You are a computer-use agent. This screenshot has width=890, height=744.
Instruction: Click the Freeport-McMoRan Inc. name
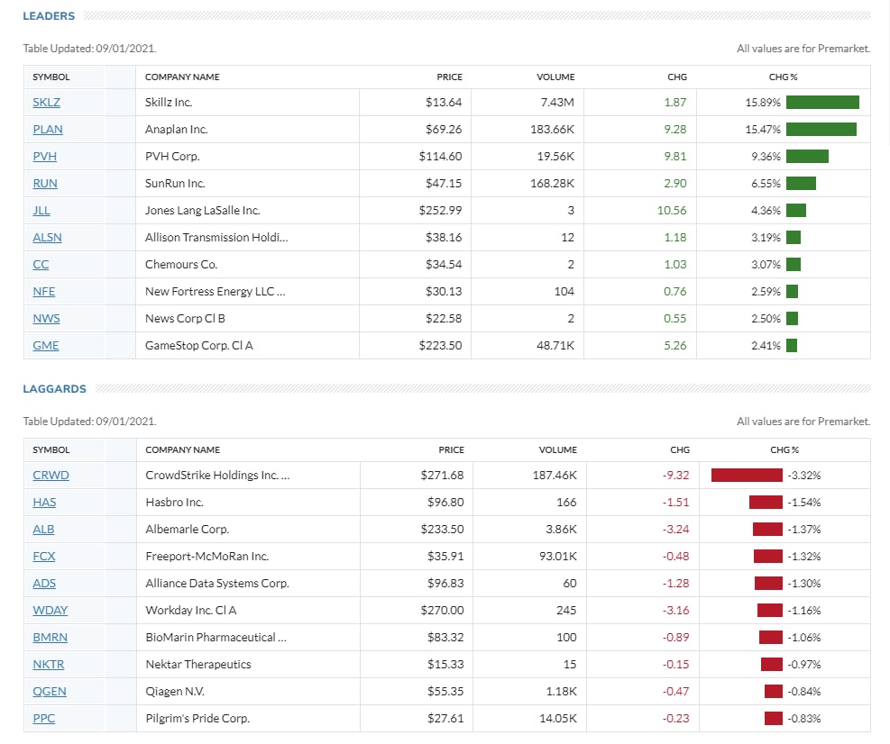[207, 557]
